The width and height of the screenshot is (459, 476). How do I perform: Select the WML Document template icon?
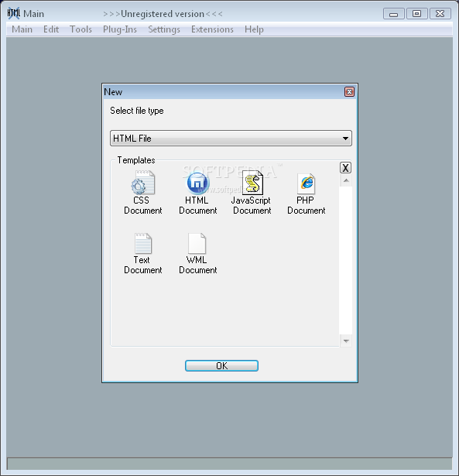197,243
